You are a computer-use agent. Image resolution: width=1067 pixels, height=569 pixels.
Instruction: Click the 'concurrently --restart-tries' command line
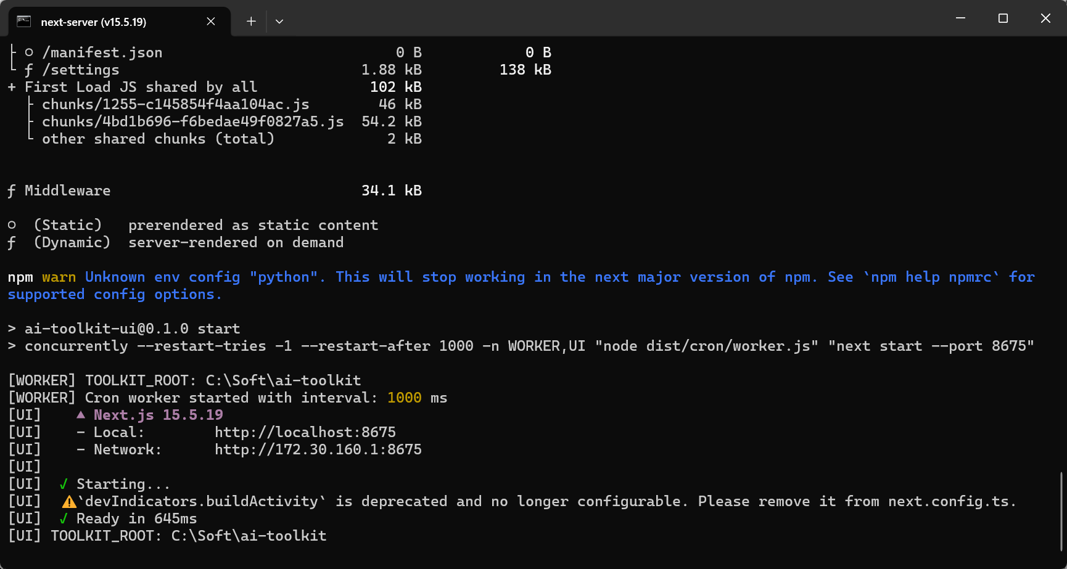pyautogui.click(x=521, y=346)
